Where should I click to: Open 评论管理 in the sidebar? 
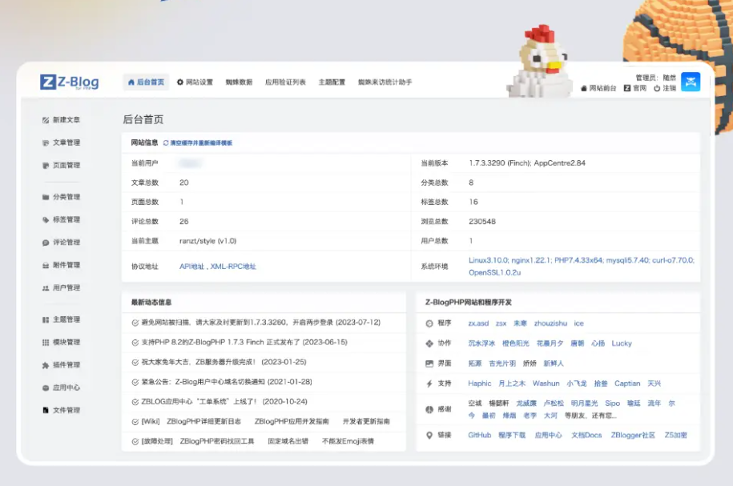[x=61, y=242]
